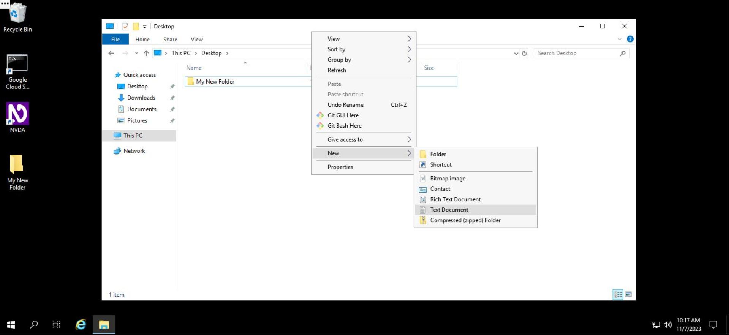Viewport: 729px width, 335px height.
Task: Select Documents in navigation pane
Action: tap(142, 109)
